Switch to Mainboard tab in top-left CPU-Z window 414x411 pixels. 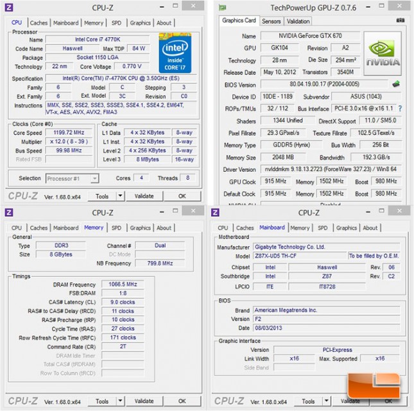65,23
